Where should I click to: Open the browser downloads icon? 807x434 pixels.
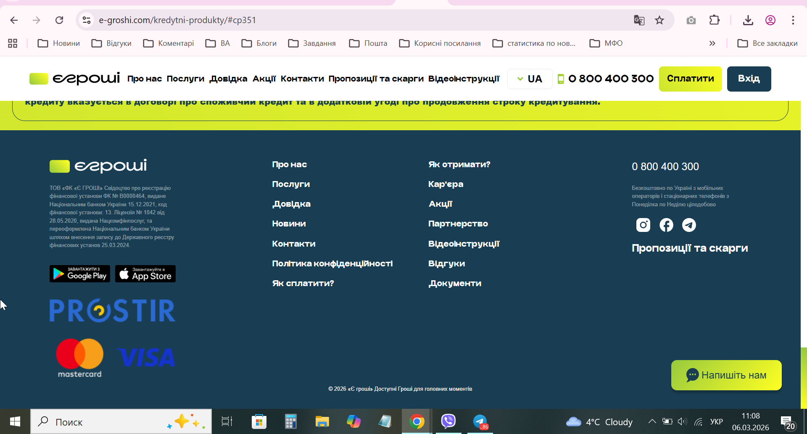(x=748, y=20)
